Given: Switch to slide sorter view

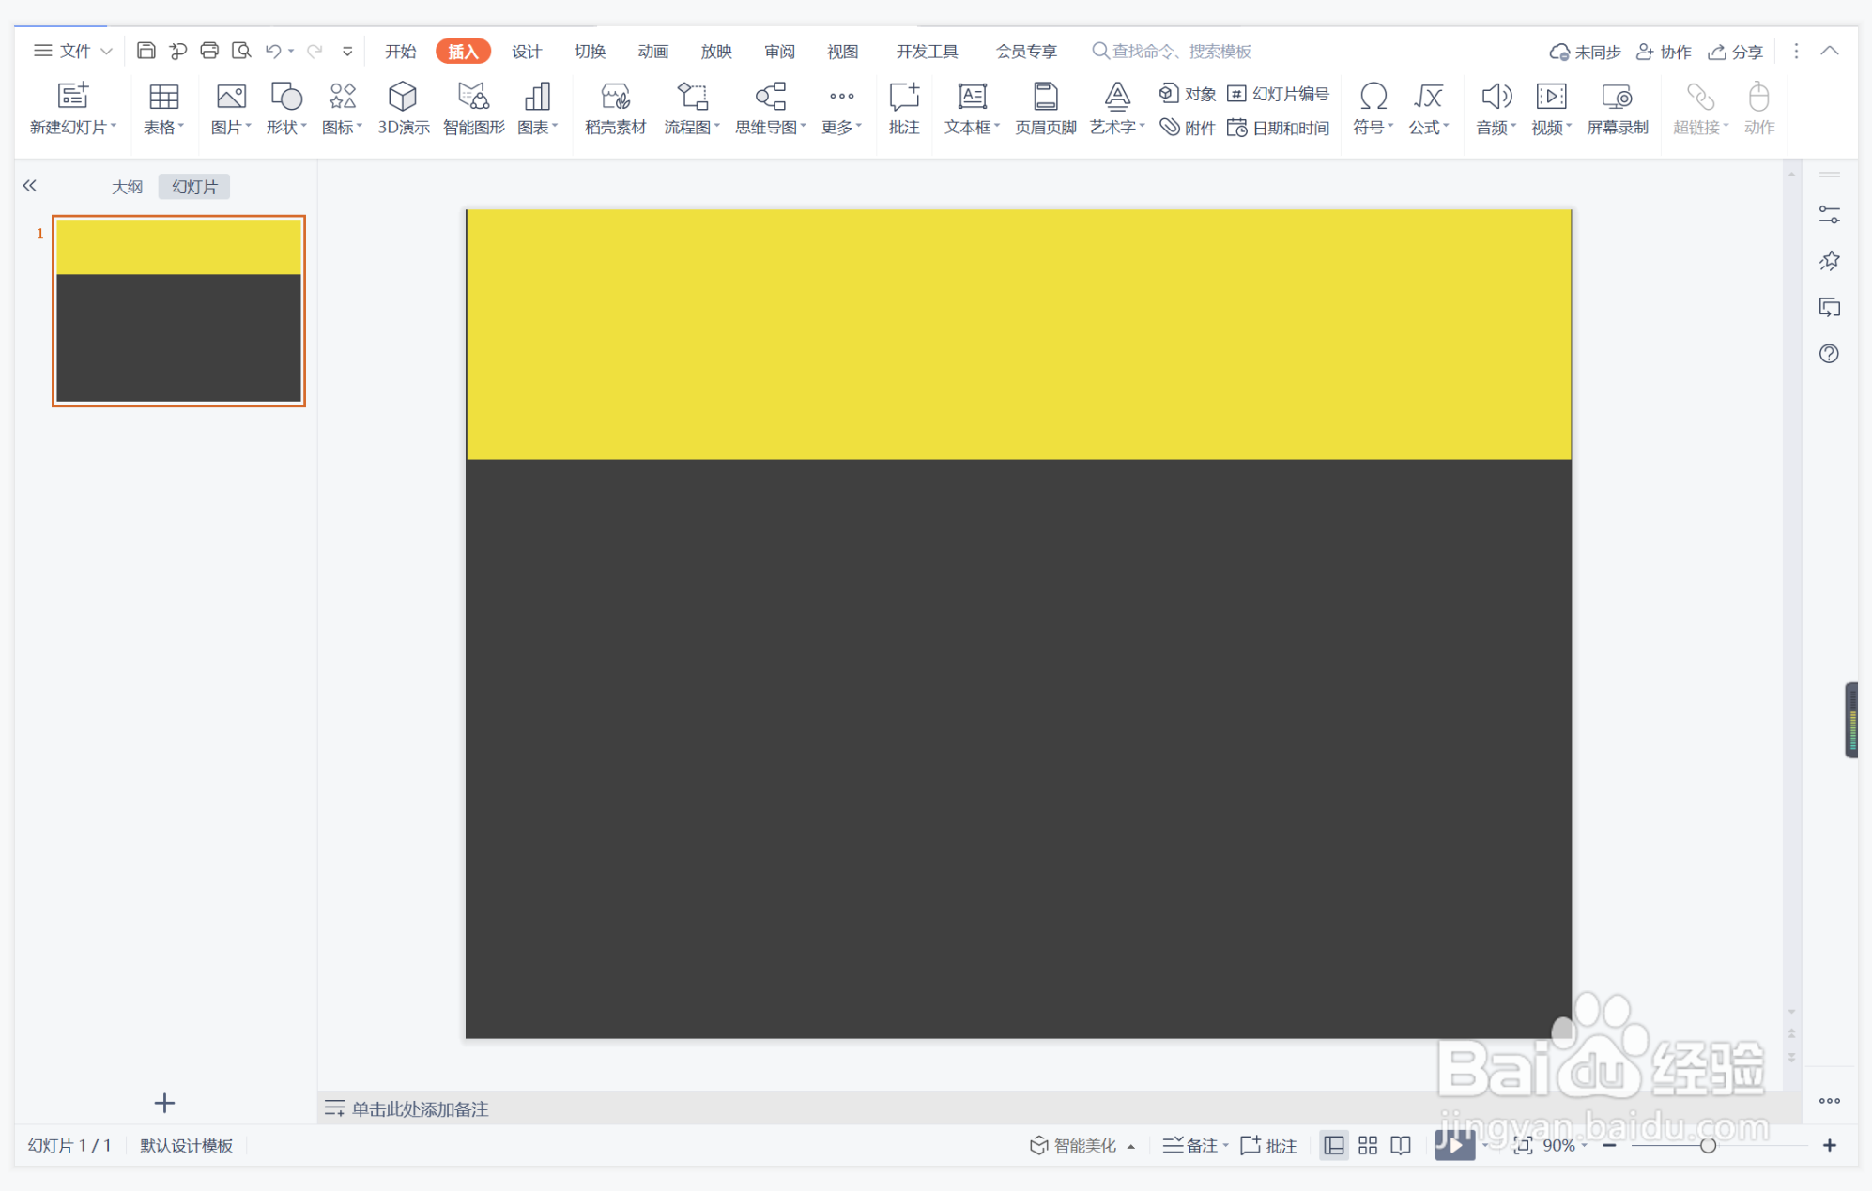Looking at the screenshot, I should coord(1368,1145).
